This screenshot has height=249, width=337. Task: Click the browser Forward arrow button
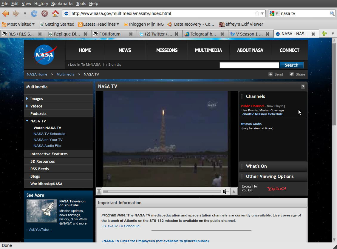click(16, 13)
